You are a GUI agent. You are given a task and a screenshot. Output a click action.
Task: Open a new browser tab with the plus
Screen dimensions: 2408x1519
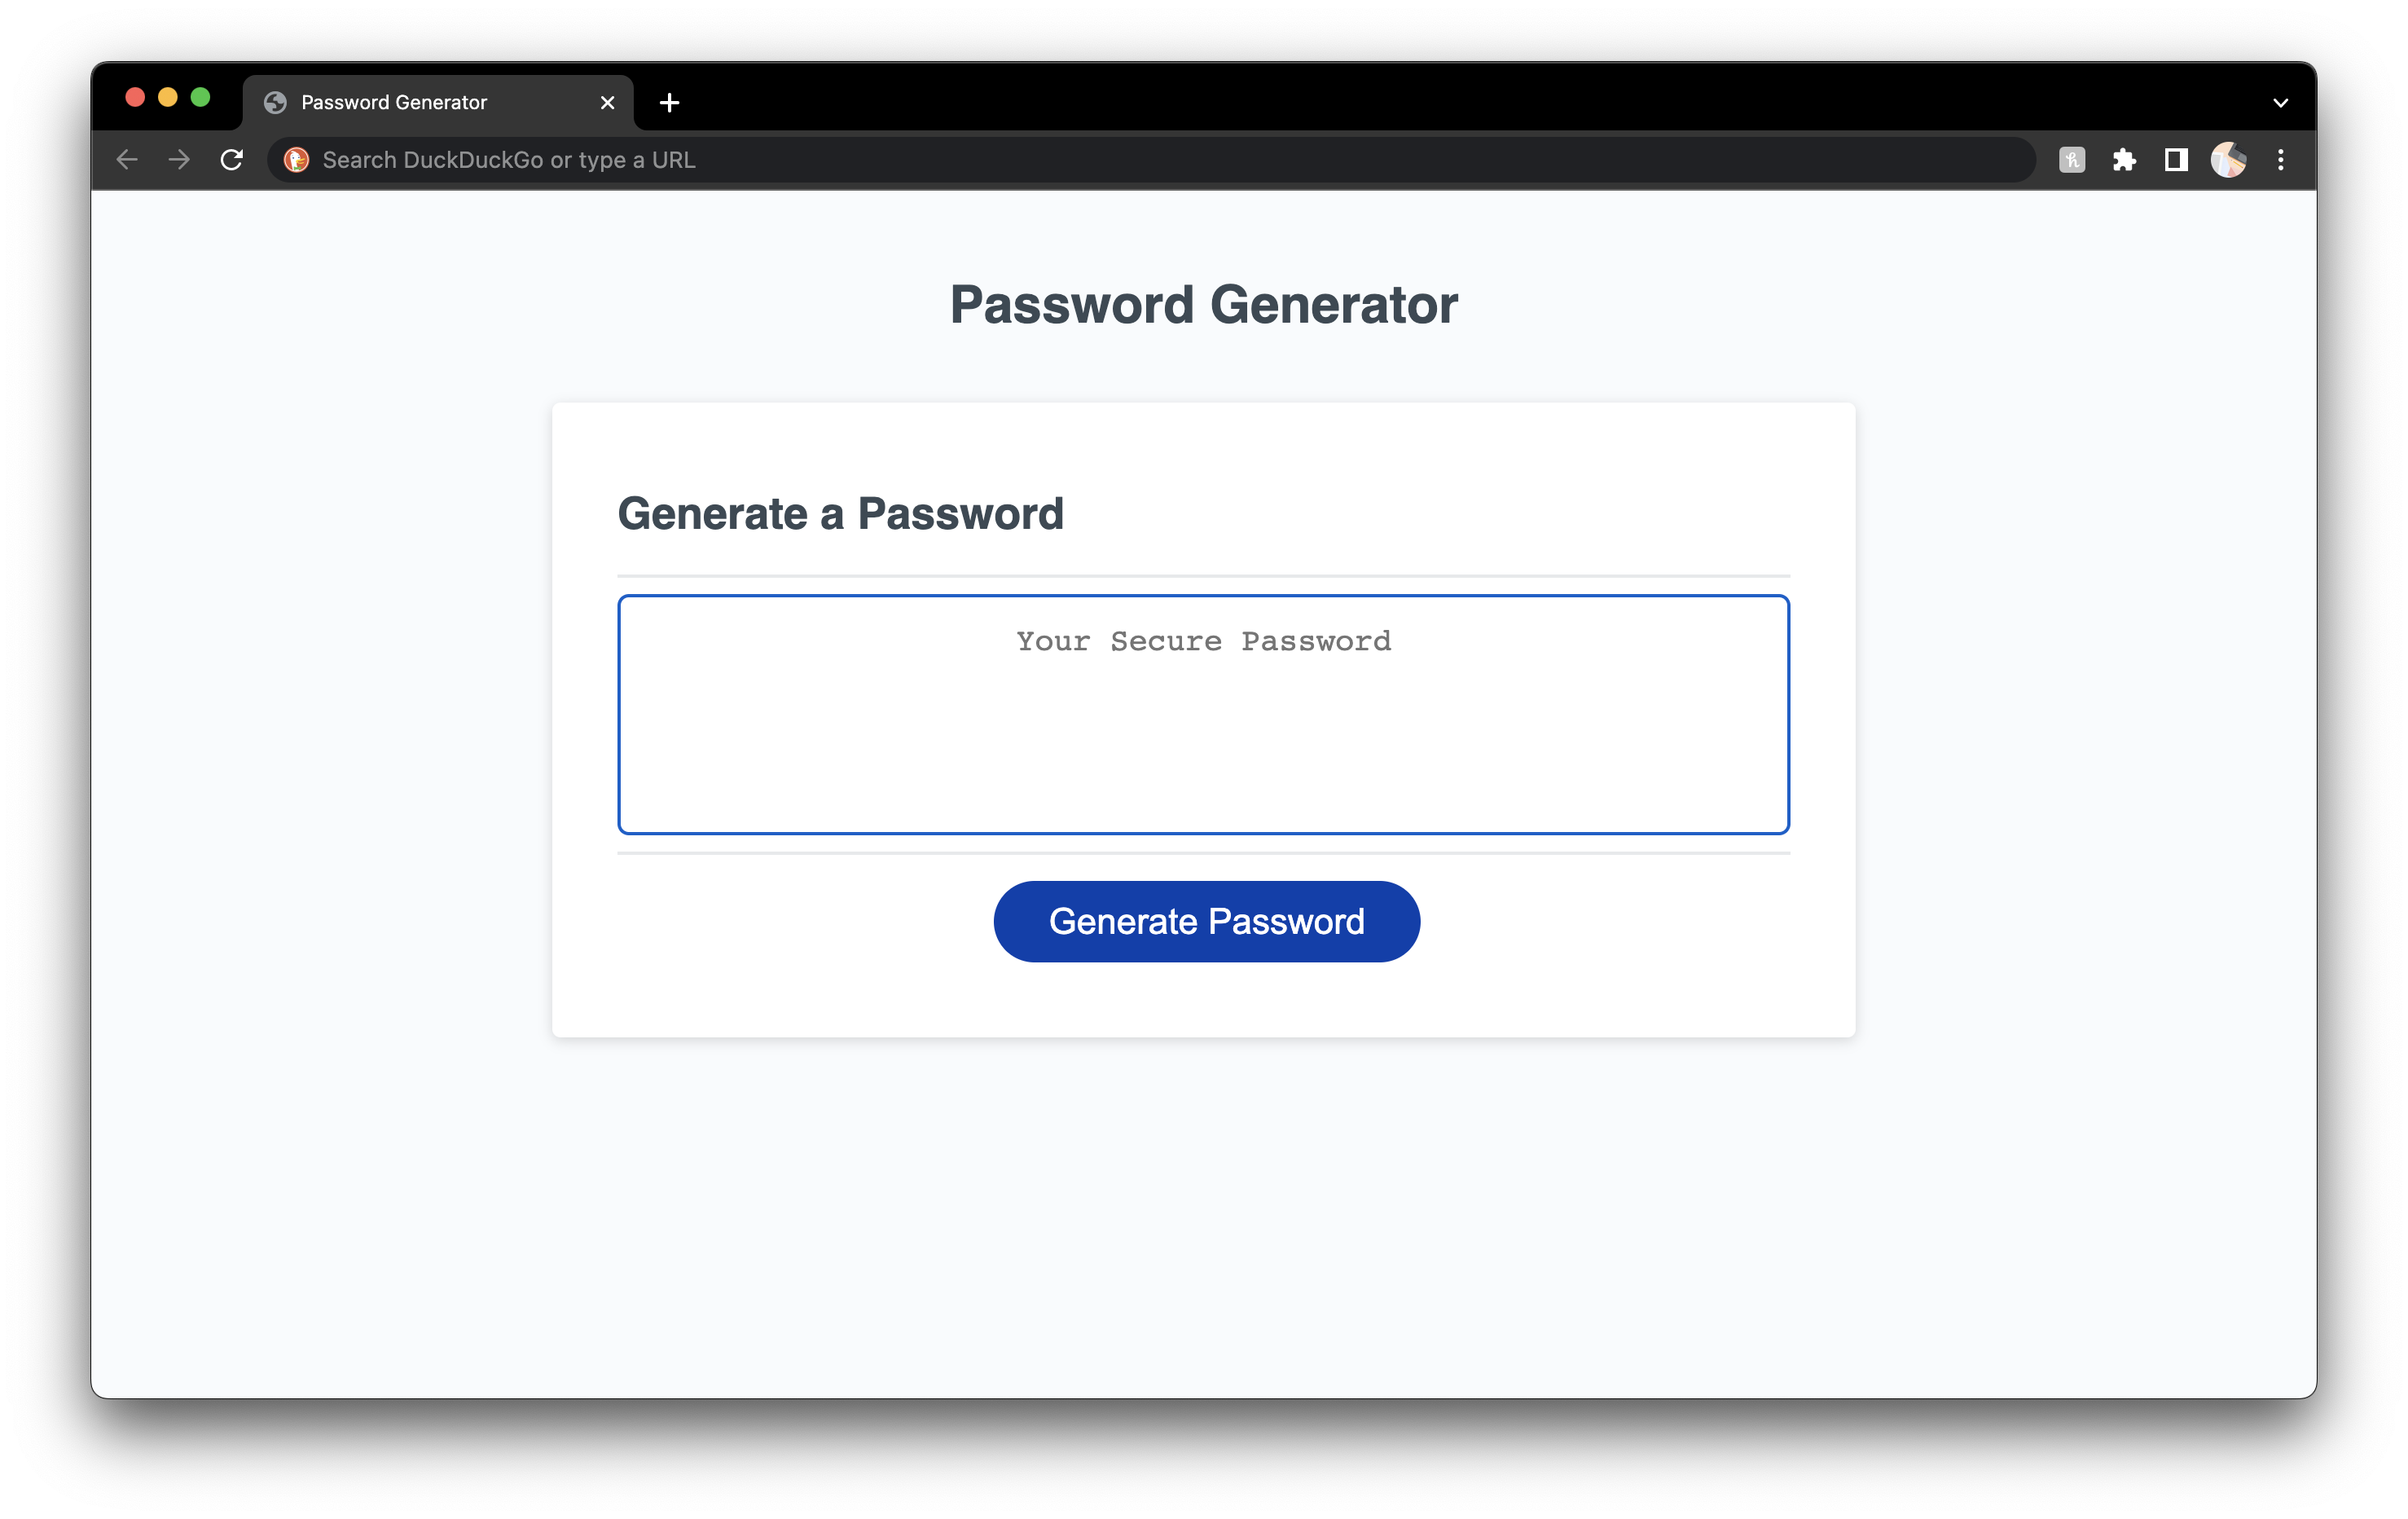(669, 101)
